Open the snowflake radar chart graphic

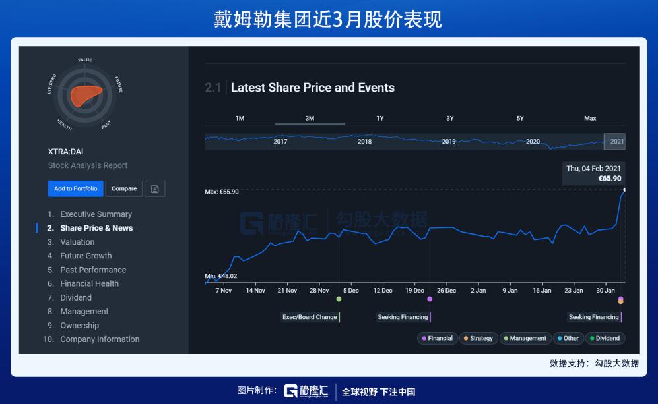coord(84,95)
